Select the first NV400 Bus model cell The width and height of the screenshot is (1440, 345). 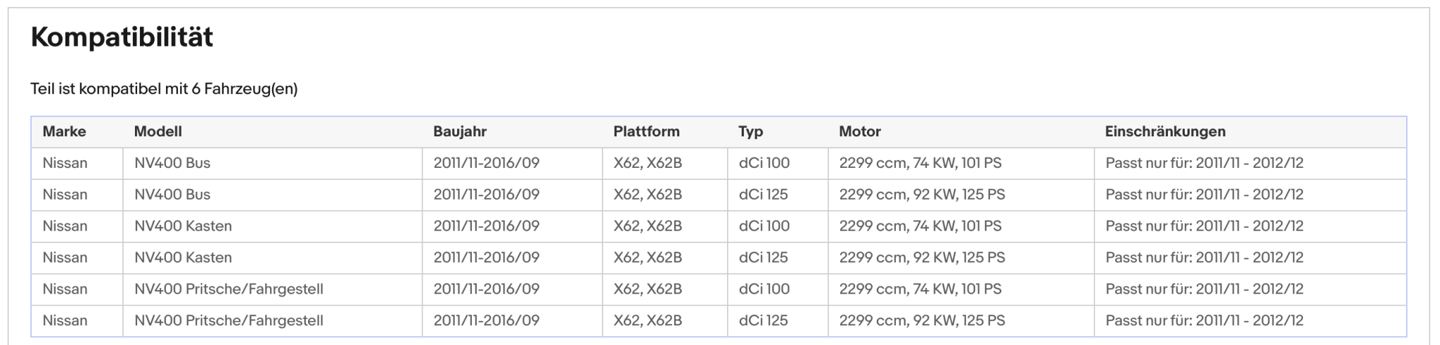pos(272,163)
